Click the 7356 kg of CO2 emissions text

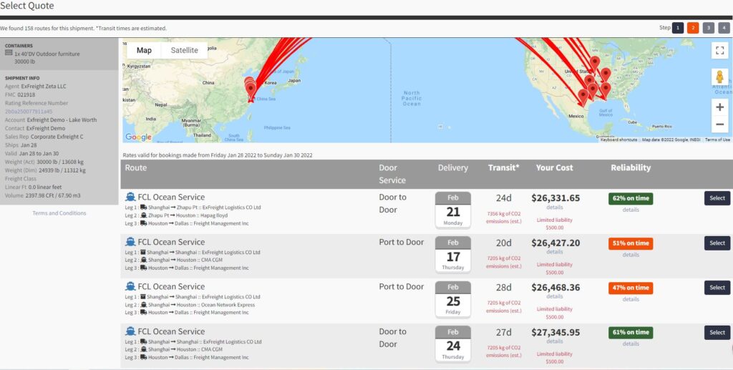click(503, 218)
